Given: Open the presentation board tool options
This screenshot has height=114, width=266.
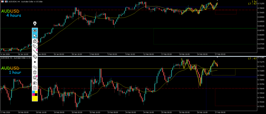Looking at the screenshot, I should coord(35,78).
